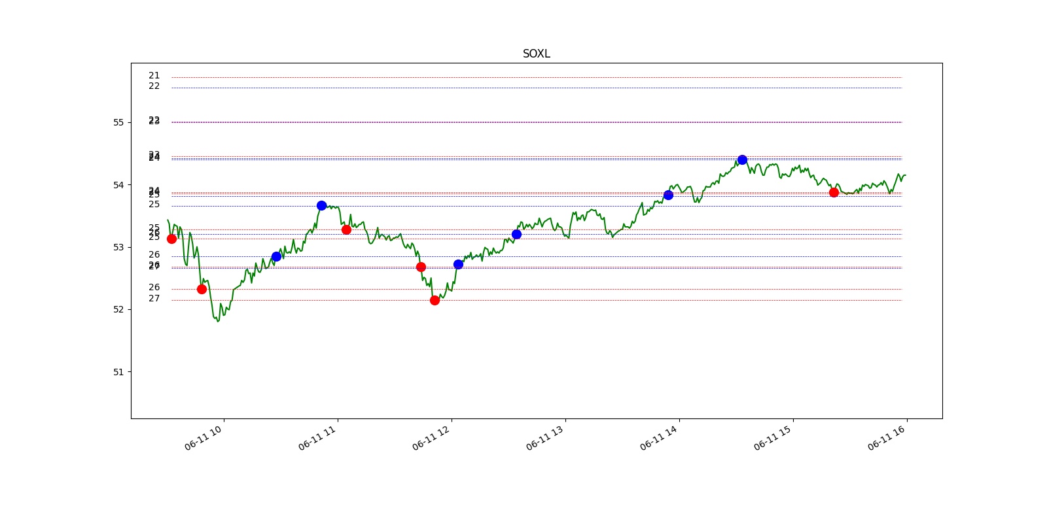Screen dimensions: 1047x523
Task: Click the bottommost level label 27
Action: 154,299
